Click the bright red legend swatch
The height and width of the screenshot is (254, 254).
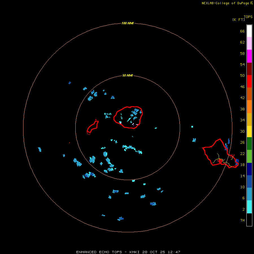click(x=249, y=81)
